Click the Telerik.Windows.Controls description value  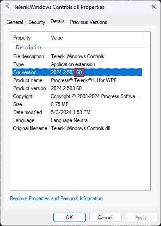[x=78, y=56]
